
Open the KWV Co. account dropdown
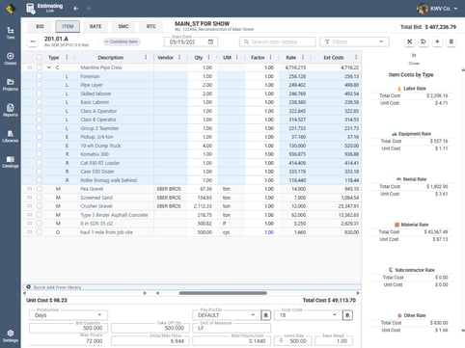438,9
